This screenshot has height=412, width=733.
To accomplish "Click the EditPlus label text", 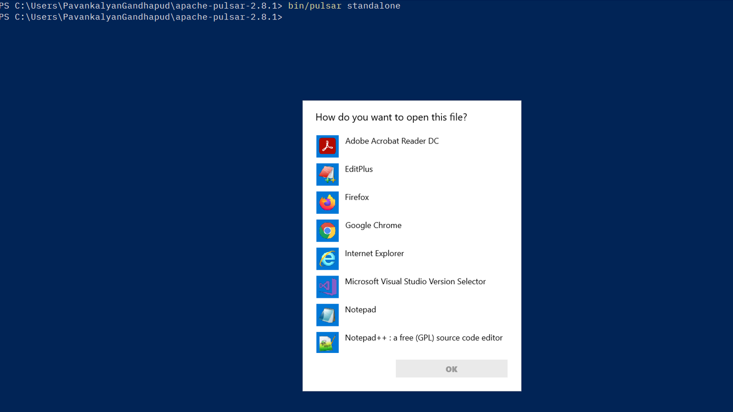I will (359, 169).
